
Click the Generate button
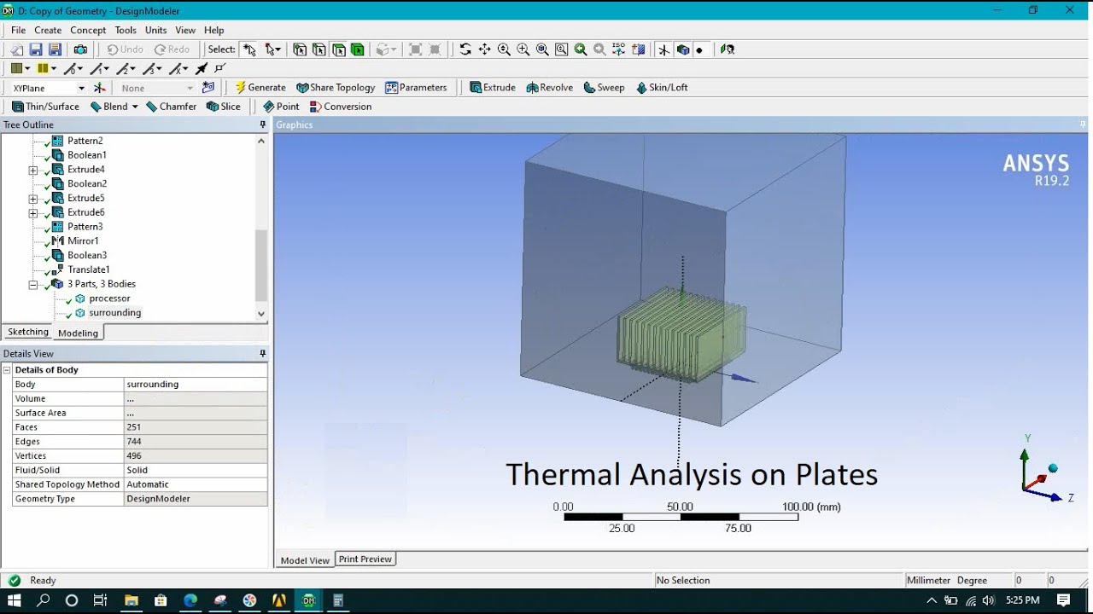(x=260, y=88)
